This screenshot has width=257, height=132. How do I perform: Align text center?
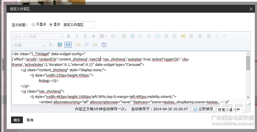(200, 36)
